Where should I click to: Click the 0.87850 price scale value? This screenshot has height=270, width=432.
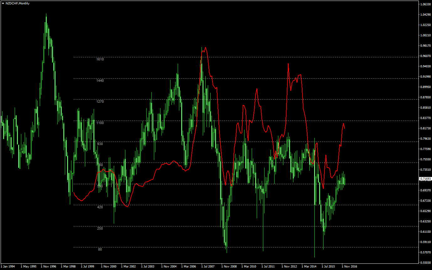tap(425, 97)
